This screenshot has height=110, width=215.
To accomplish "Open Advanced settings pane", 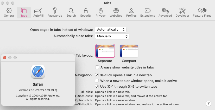I will (165, 12).
